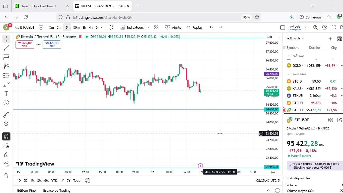Add a symbol to compare
Viewport: 343px width, 193px height.
41,27
